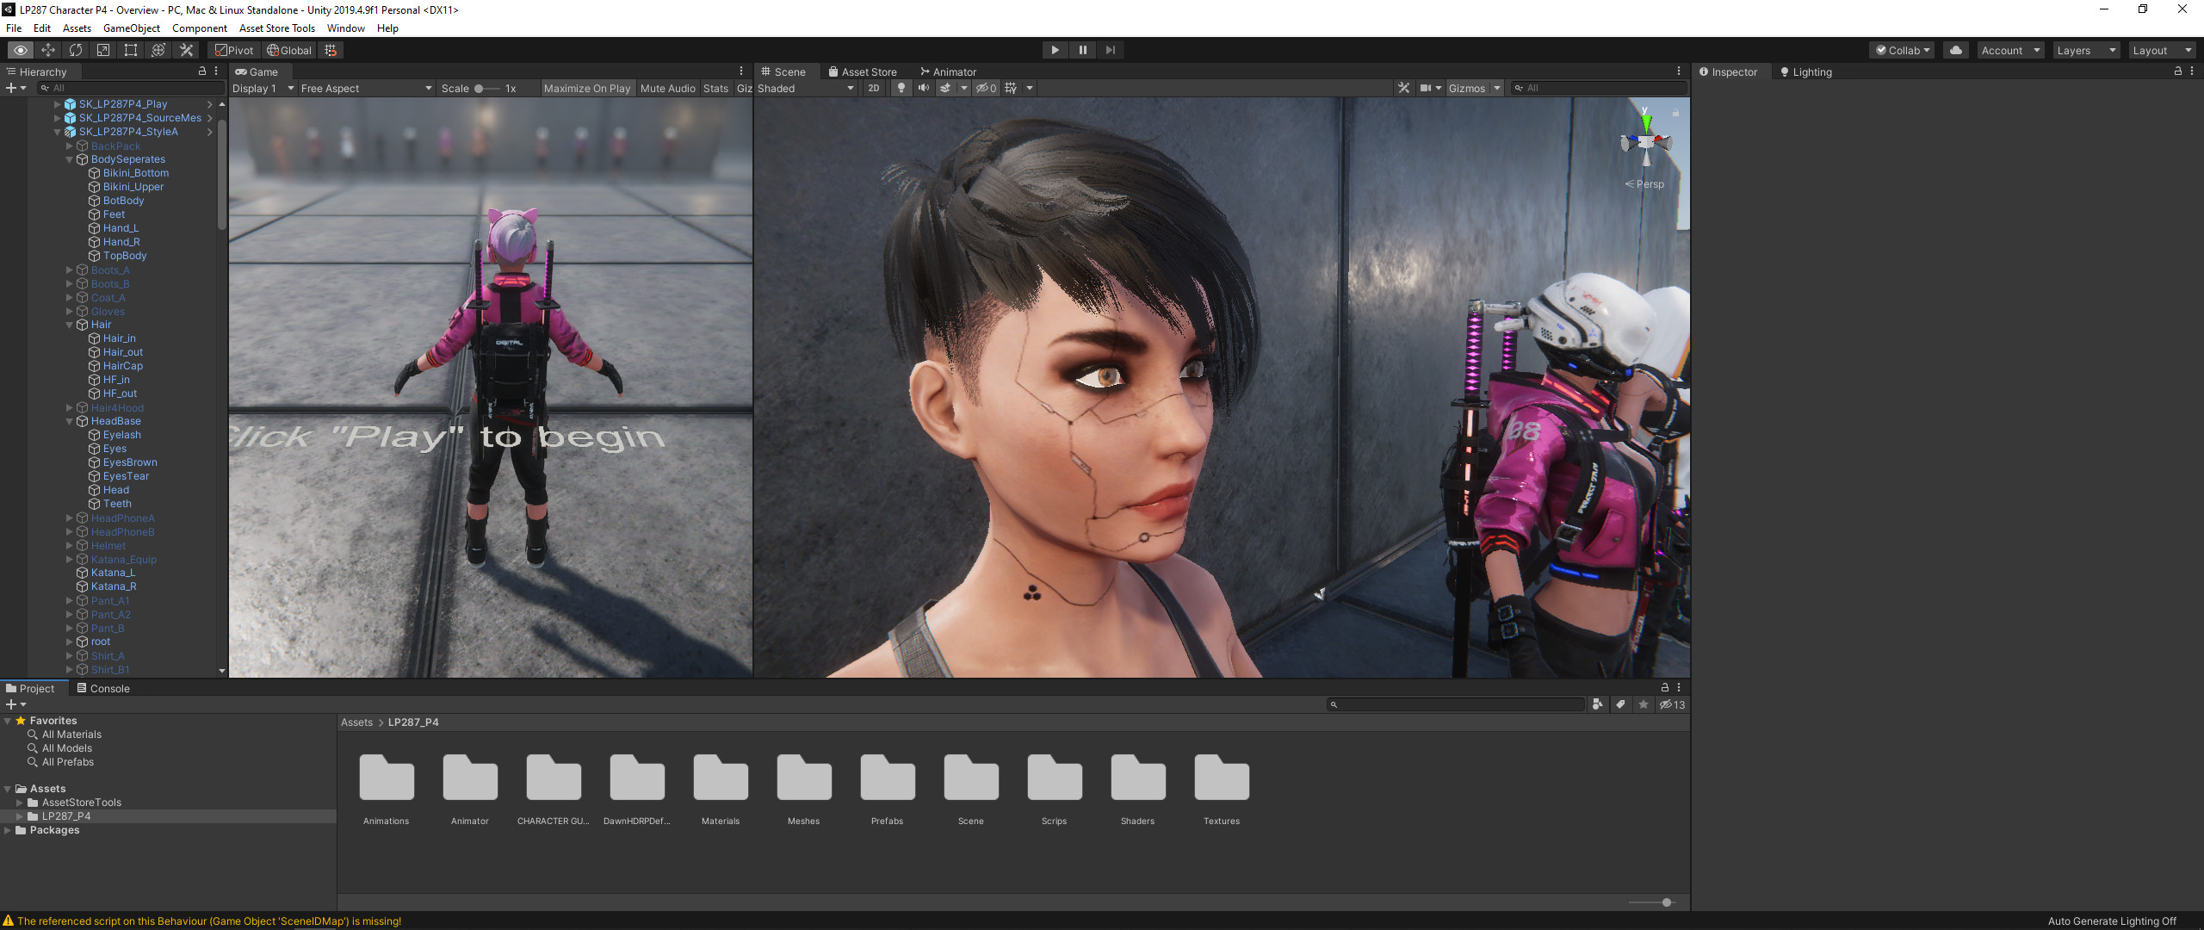Collapse the HeadBase item in Hierarchy
2204x930 pixels.
70,421
